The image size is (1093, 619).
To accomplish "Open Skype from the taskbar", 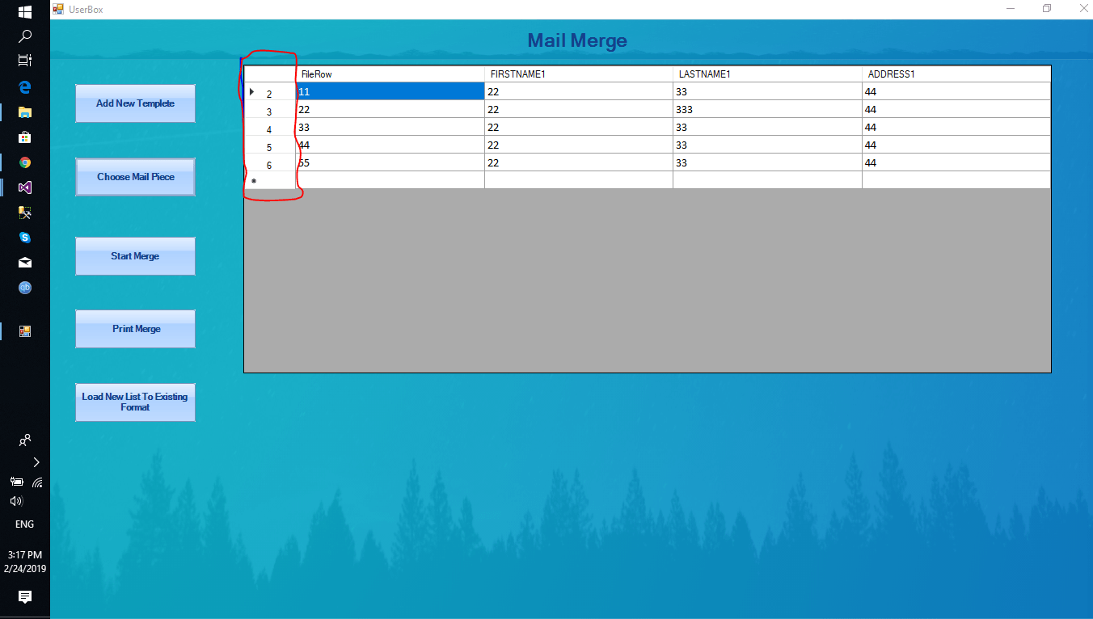I will point(25,238).
